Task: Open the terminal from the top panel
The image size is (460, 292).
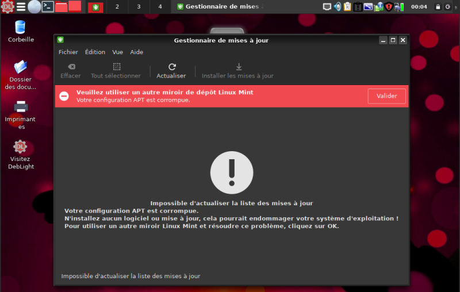Action: [x=48, y=7]
